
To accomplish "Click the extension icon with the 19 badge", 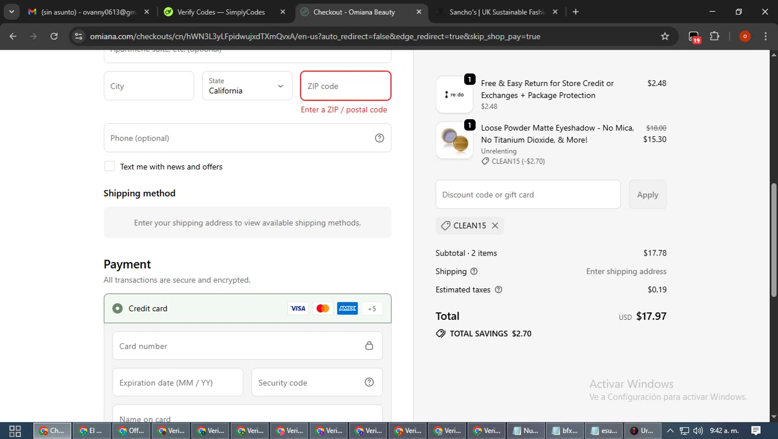I will pos(694,37).
